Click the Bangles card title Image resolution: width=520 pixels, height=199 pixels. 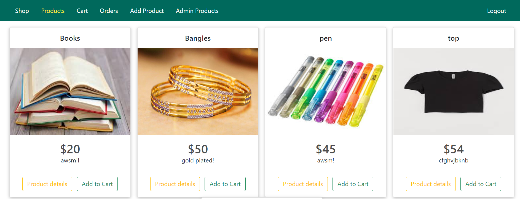click(198, 38)
